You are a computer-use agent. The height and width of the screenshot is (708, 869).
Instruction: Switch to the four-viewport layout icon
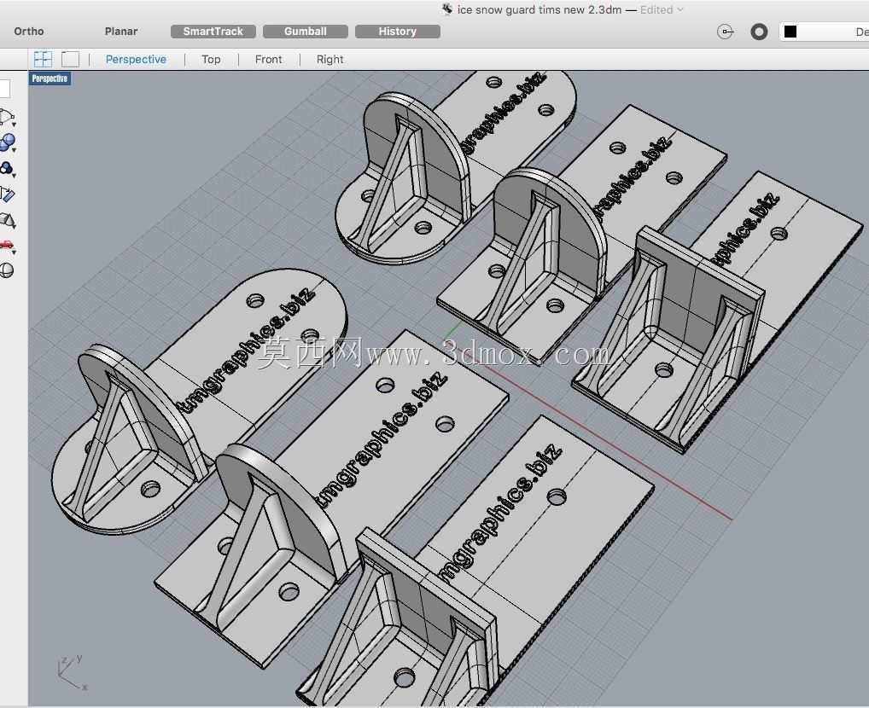[x=43, y=59]
